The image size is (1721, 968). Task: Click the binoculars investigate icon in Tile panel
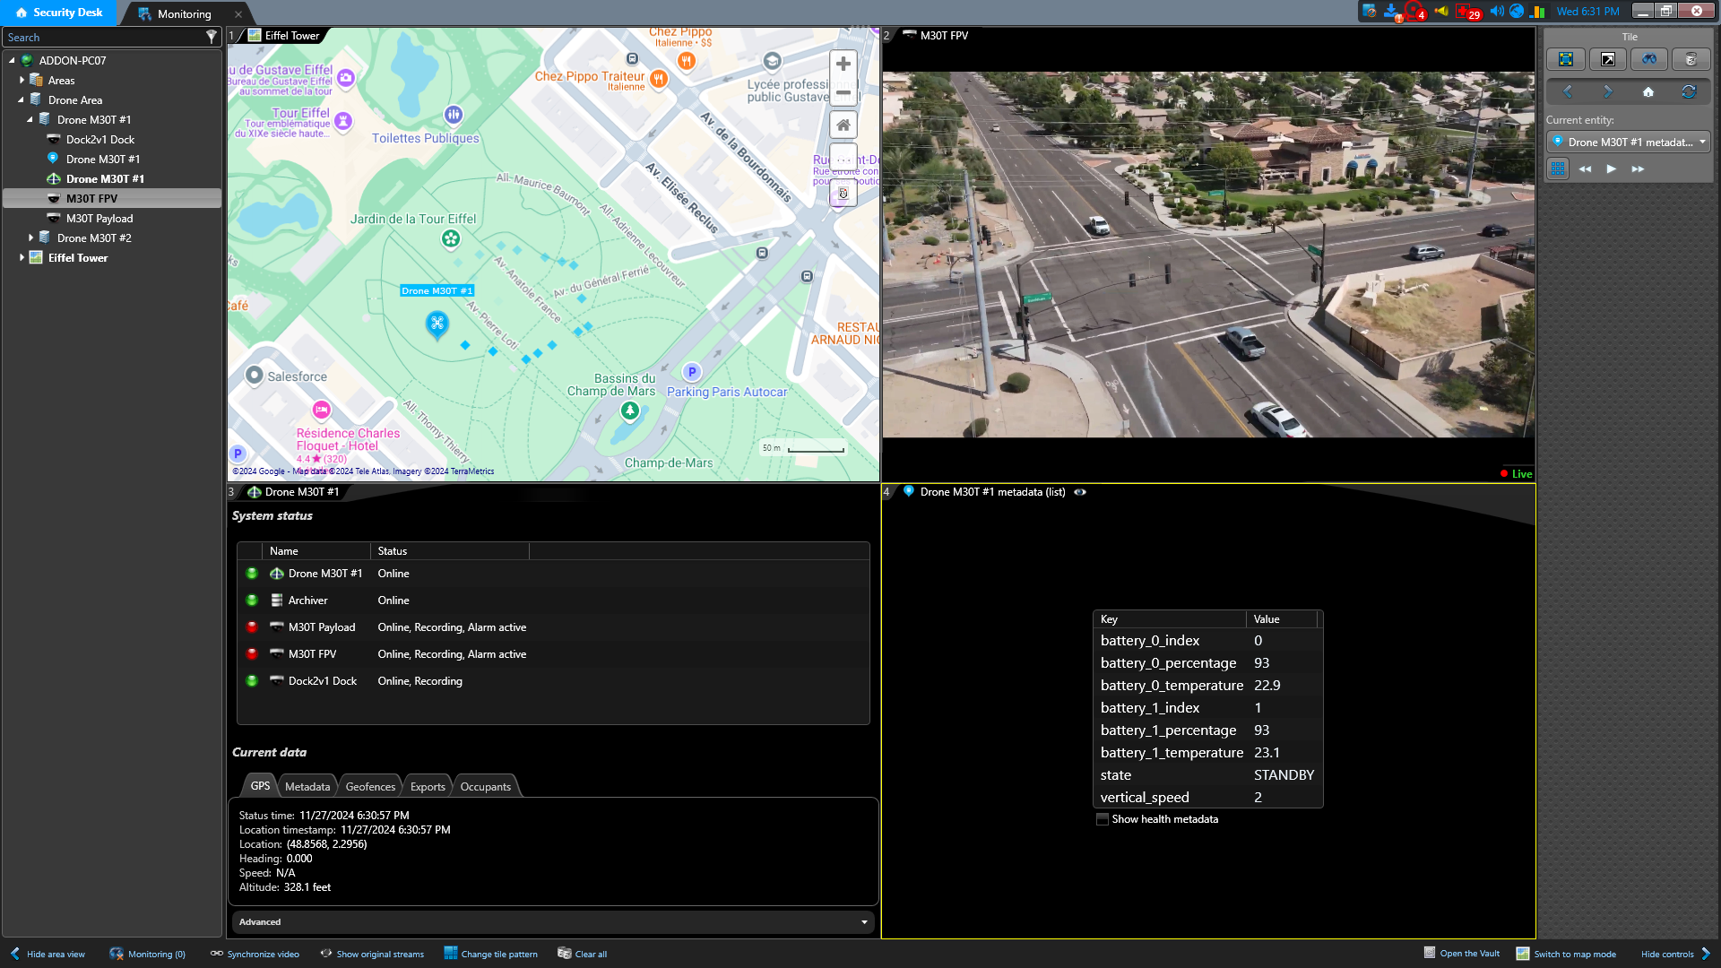pos(1648,59)
